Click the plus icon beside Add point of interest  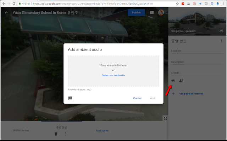point(173,94)
